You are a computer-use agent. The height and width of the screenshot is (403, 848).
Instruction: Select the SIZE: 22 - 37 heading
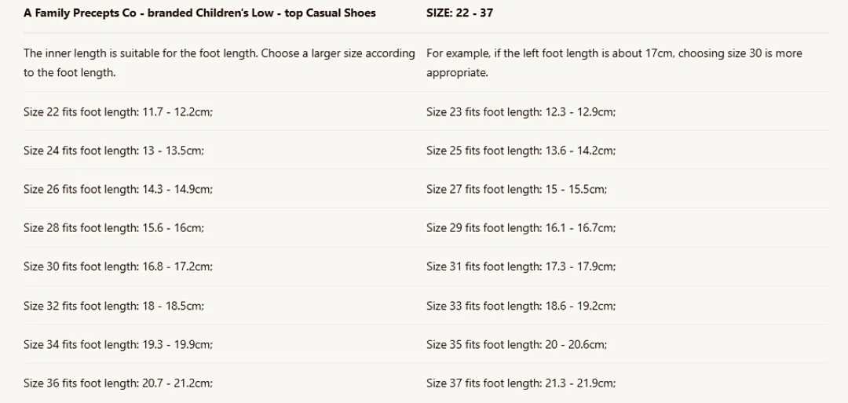(459, 13)
